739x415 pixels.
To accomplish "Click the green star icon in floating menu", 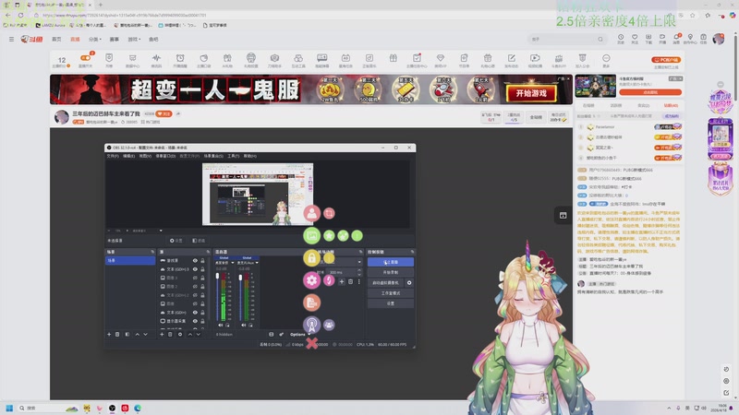I will coord(329,236).
